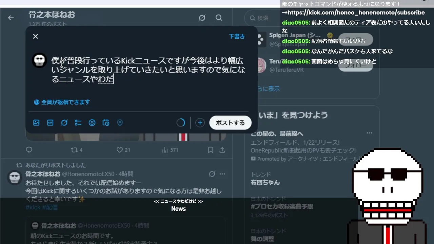Open trend 布団ちゃん
This screenshot has width=434, height=244.
coord(265,182)
